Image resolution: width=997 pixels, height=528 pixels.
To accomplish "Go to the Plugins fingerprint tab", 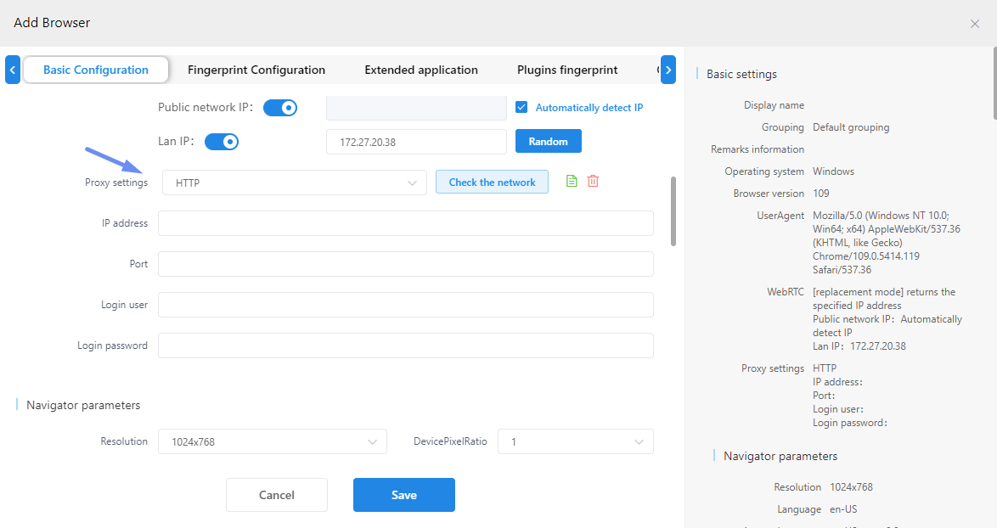I will point(566,70).
